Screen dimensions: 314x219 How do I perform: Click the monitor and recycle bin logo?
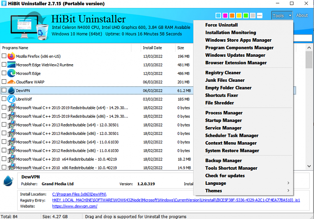29,26
